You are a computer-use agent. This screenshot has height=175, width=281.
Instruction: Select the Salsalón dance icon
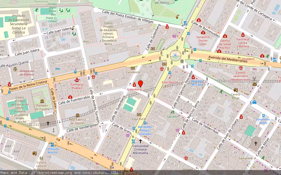pos(172,112)
